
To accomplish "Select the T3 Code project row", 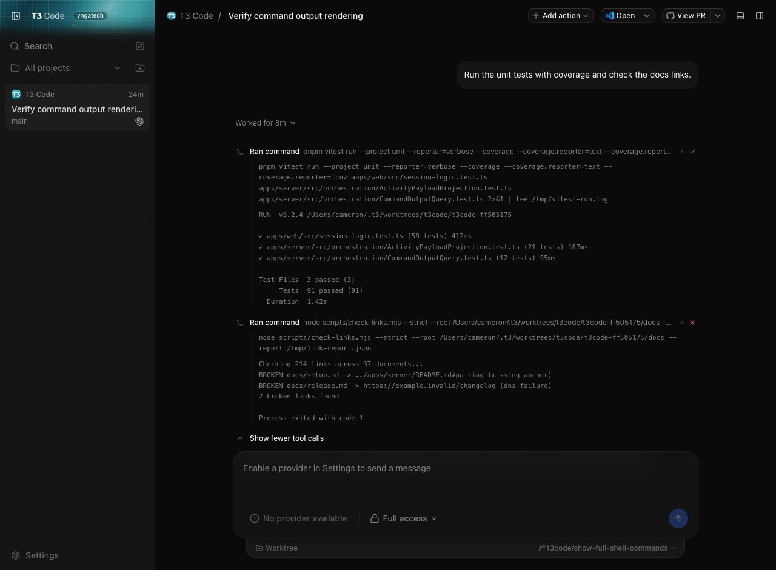I will [x=39, y=95].
